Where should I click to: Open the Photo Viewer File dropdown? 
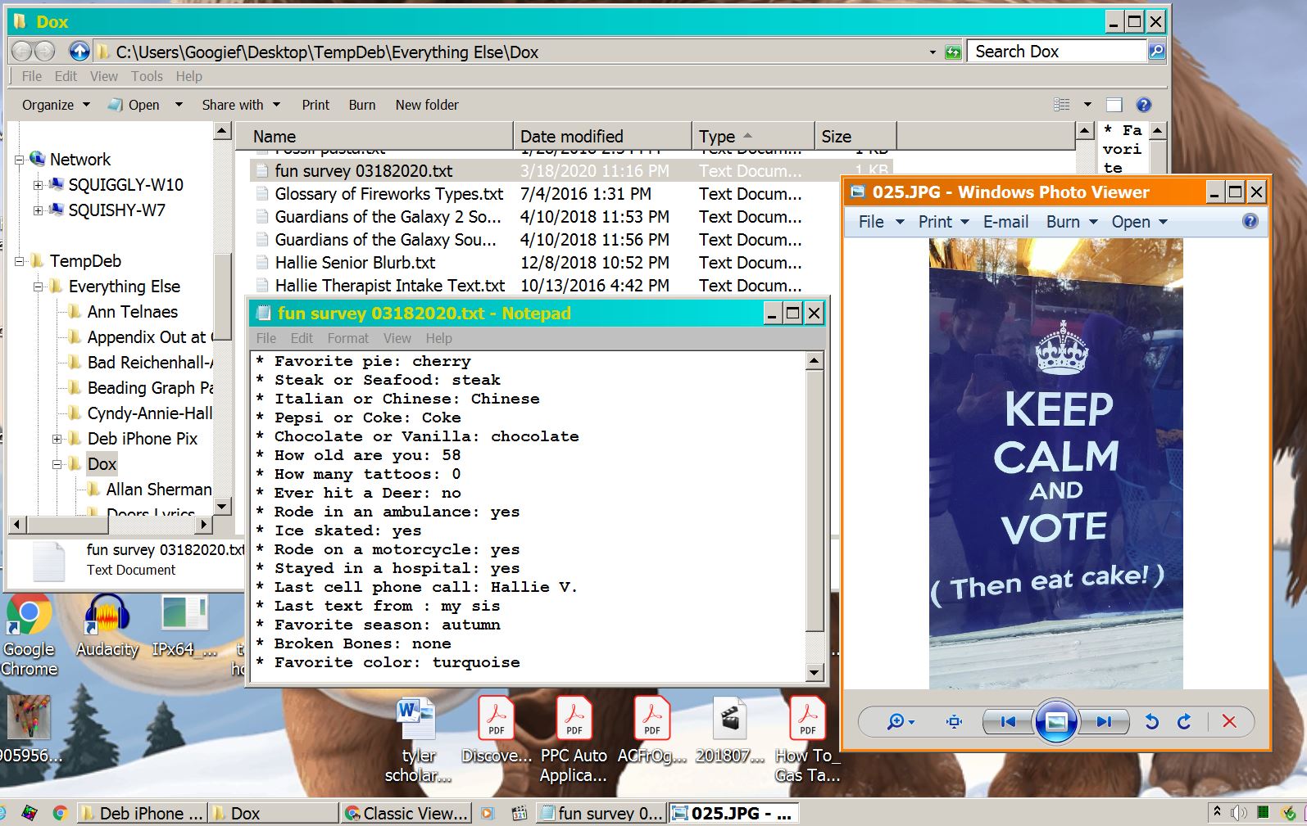click(x=880, y=222)
